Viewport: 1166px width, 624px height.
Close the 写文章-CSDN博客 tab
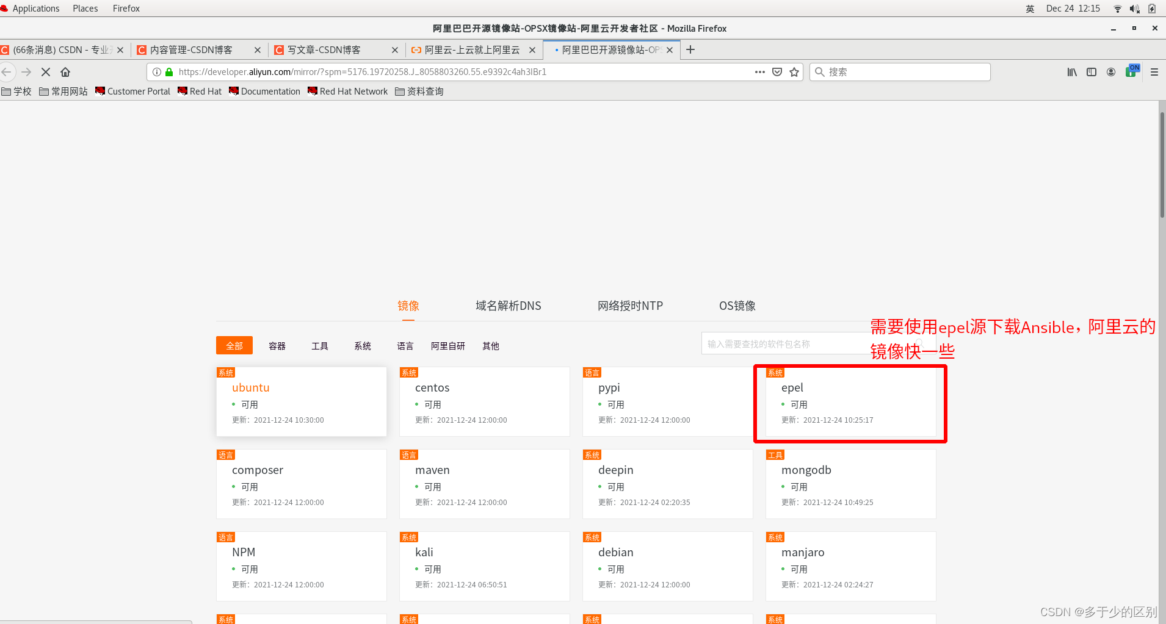395,50
